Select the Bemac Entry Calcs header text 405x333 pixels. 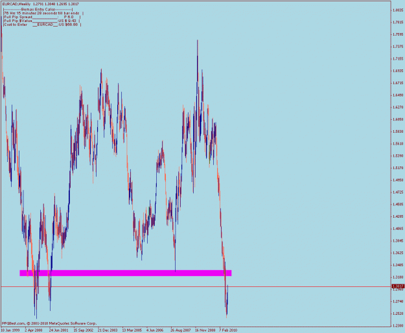[38, 9]
